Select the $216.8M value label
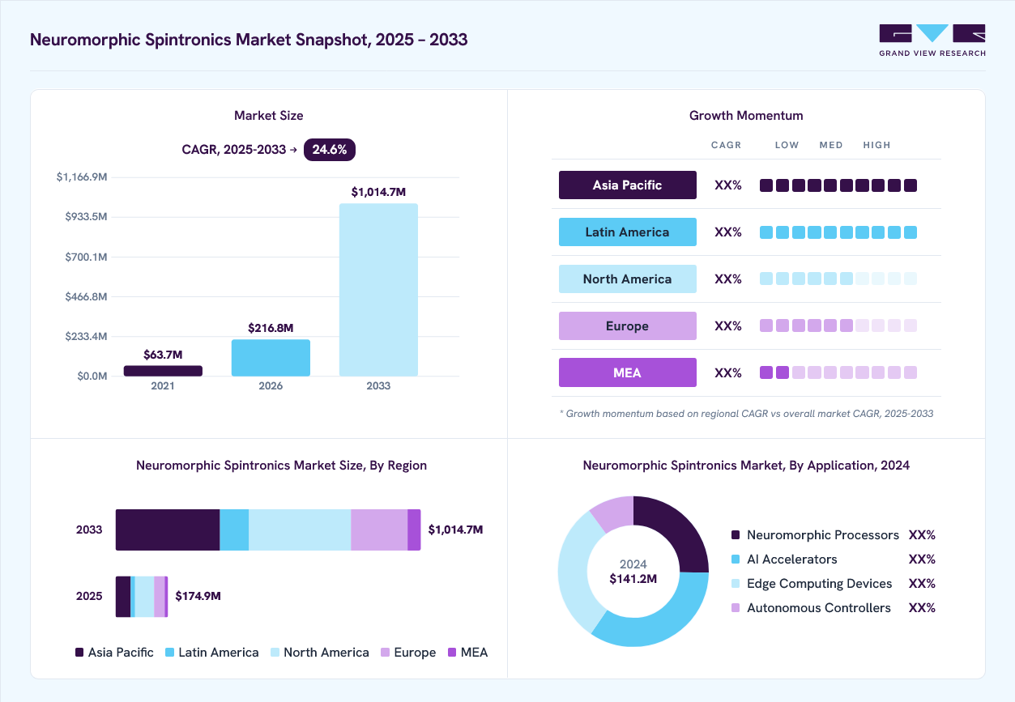 (271, 328)
